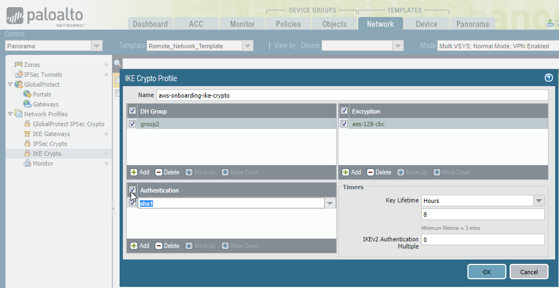The image size is (559, 288).
Task: Open the help icon in IKE Crypto Profile dialog
Action: (549, 78)
